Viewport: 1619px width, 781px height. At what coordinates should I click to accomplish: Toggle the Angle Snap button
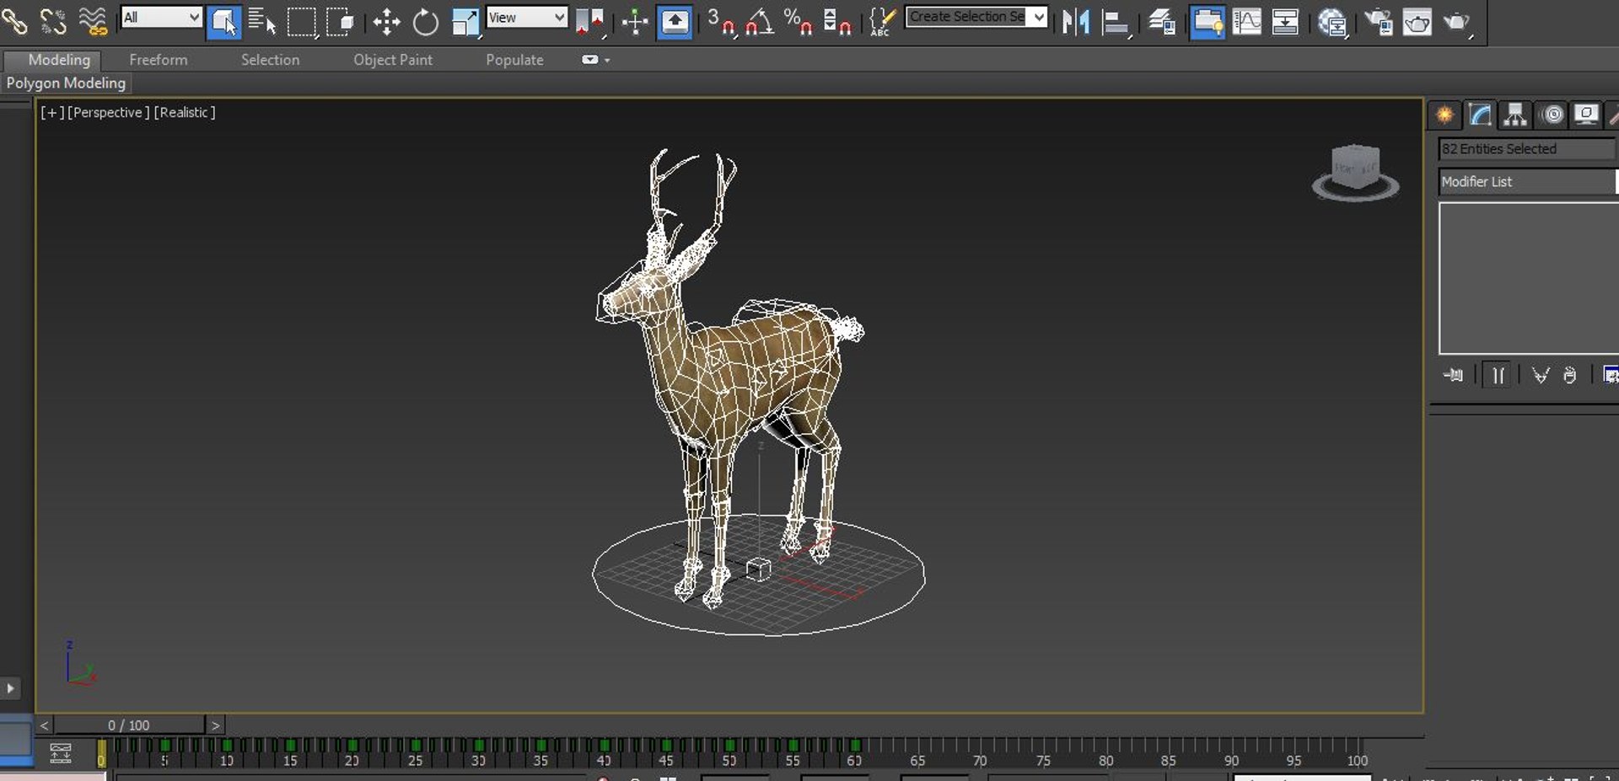760,22
